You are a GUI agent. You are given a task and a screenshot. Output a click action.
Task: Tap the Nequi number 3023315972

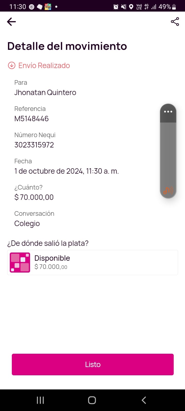(34, 145)
